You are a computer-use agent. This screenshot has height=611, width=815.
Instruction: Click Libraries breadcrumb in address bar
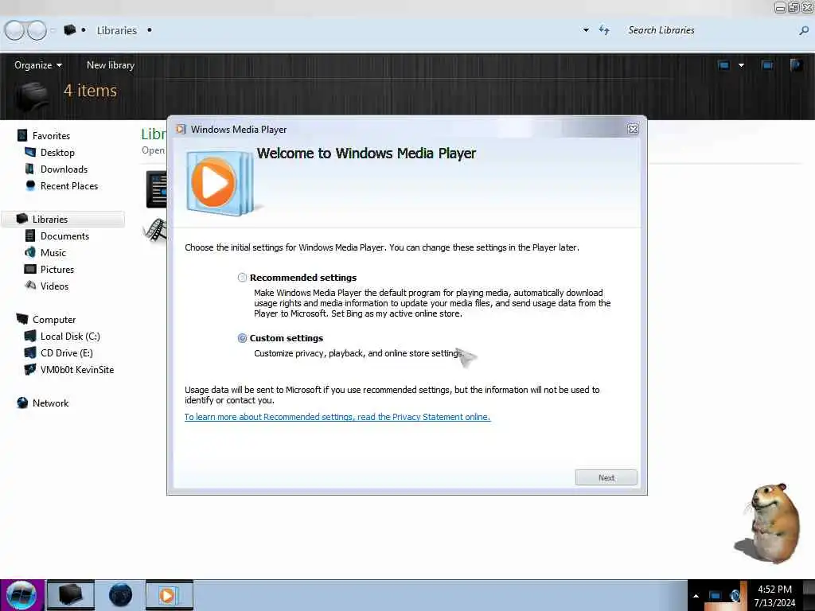click(117, 31)
